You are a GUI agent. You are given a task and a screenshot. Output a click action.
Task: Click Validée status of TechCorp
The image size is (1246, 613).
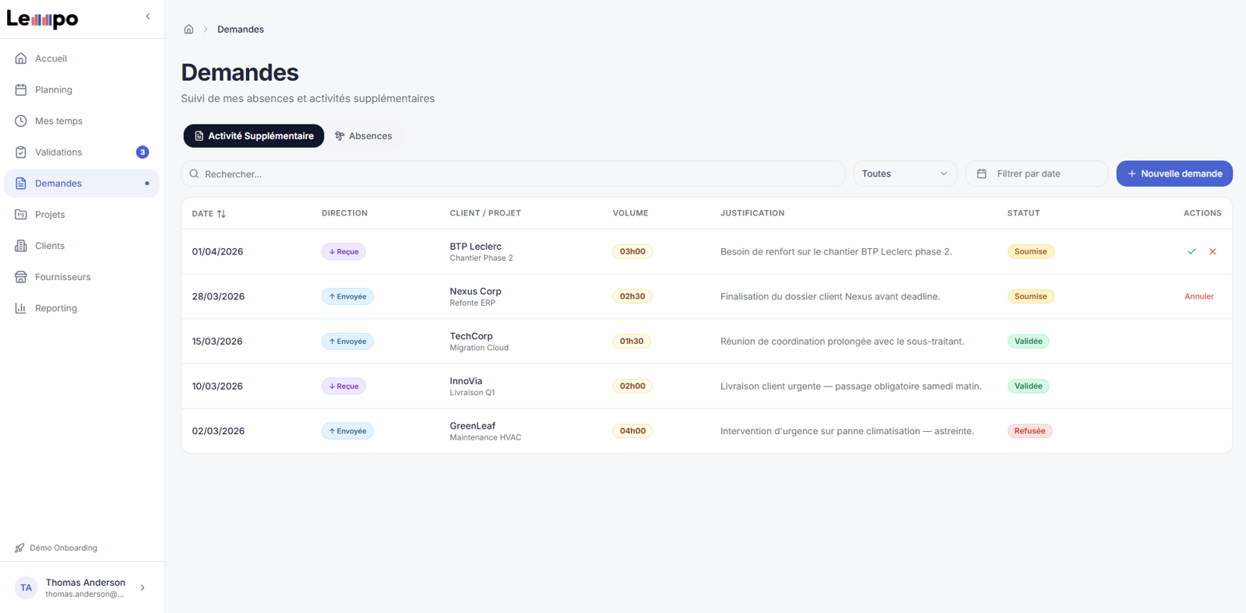coord(1028,342)
